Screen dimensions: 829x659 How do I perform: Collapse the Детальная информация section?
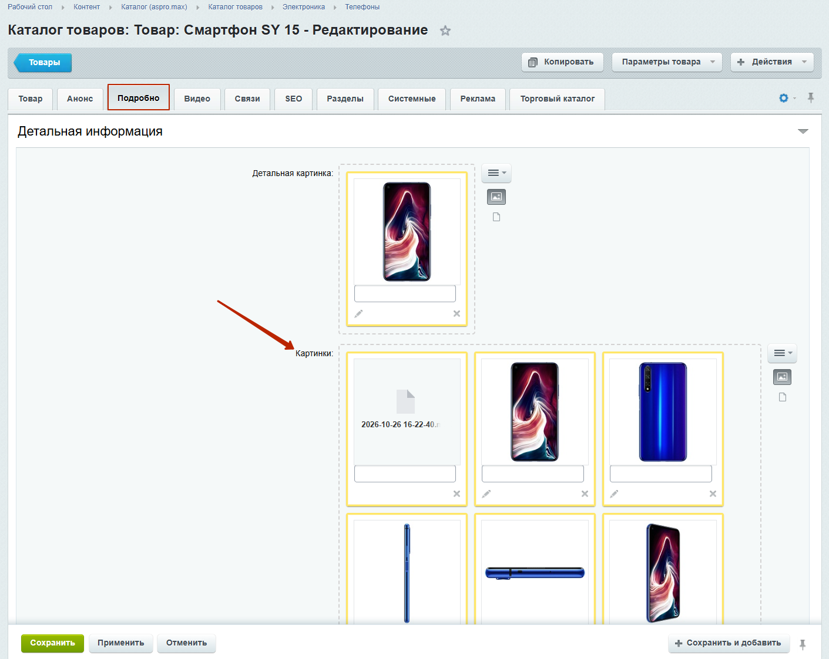click(x=803, y=131)
